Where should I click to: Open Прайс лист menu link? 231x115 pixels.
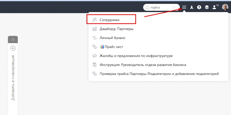(111, 47)
